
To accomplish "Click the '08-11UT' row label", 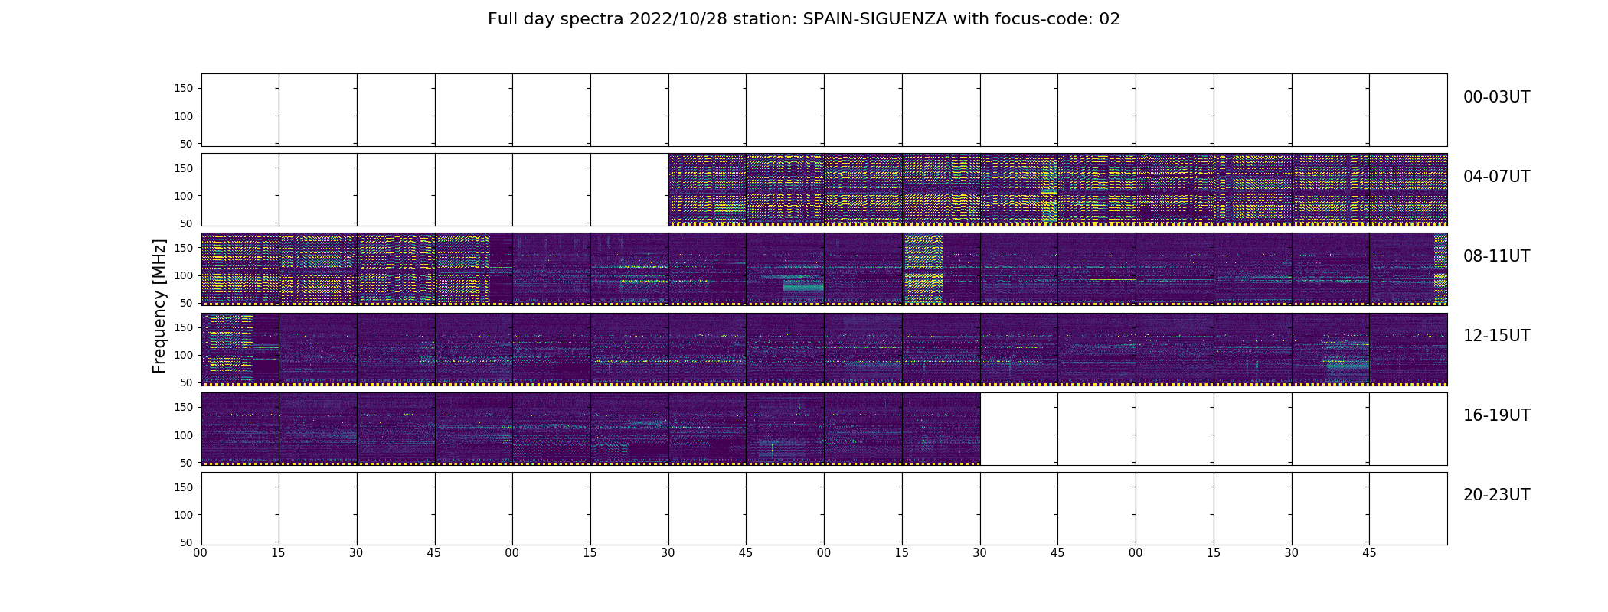I will (x=1496, y=256).
